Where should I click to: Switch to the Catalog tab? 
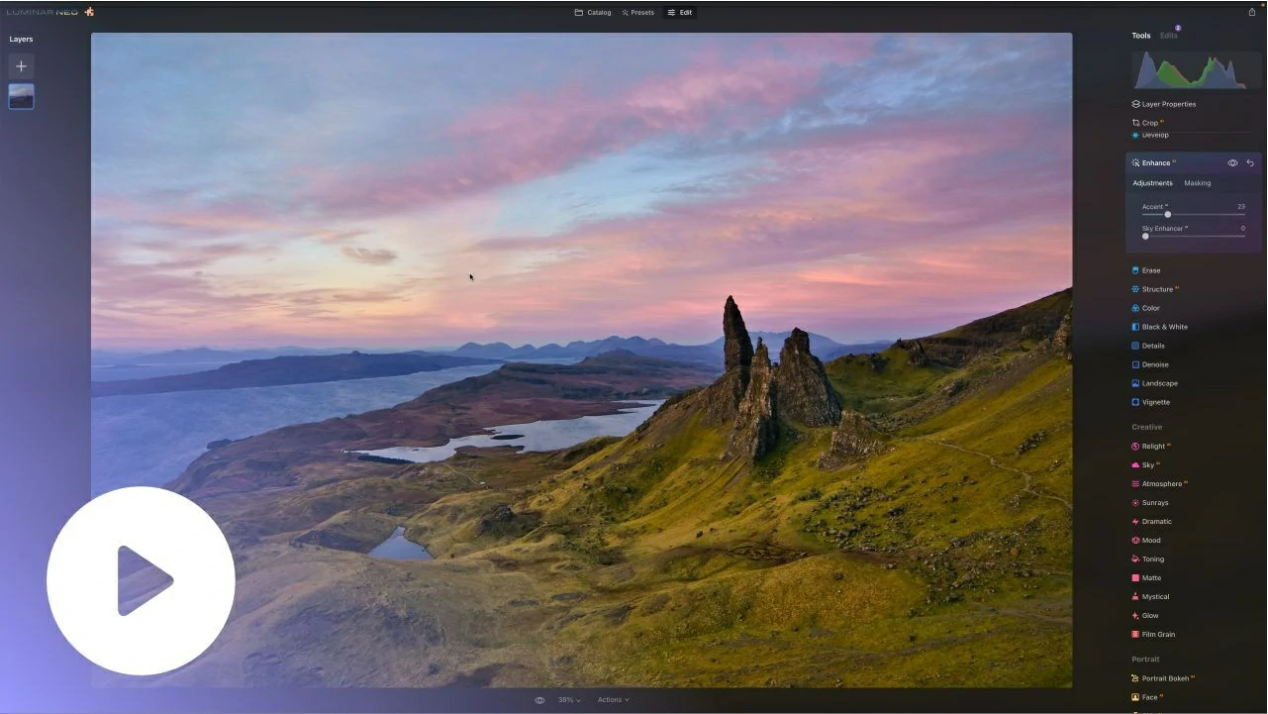(x=593, y=13)
